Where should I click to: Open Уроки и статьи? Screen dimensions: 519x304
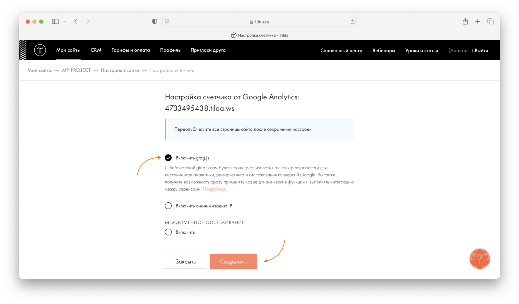tap(422, 51)
